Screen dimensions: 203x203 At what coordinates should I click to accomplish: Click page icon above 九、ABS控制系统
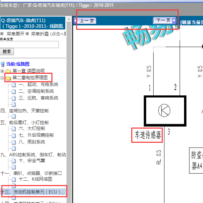pos(14,149)
